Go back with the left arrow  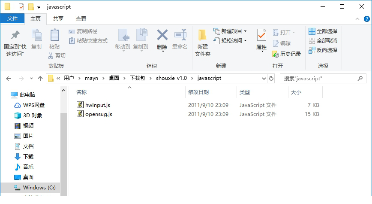click(x=9, y=79)
